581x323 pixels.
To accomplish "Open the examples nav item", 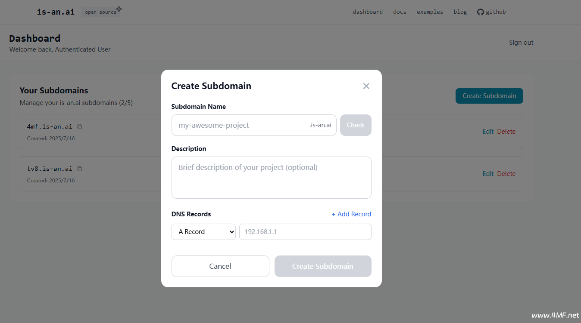I will [430, 12].
